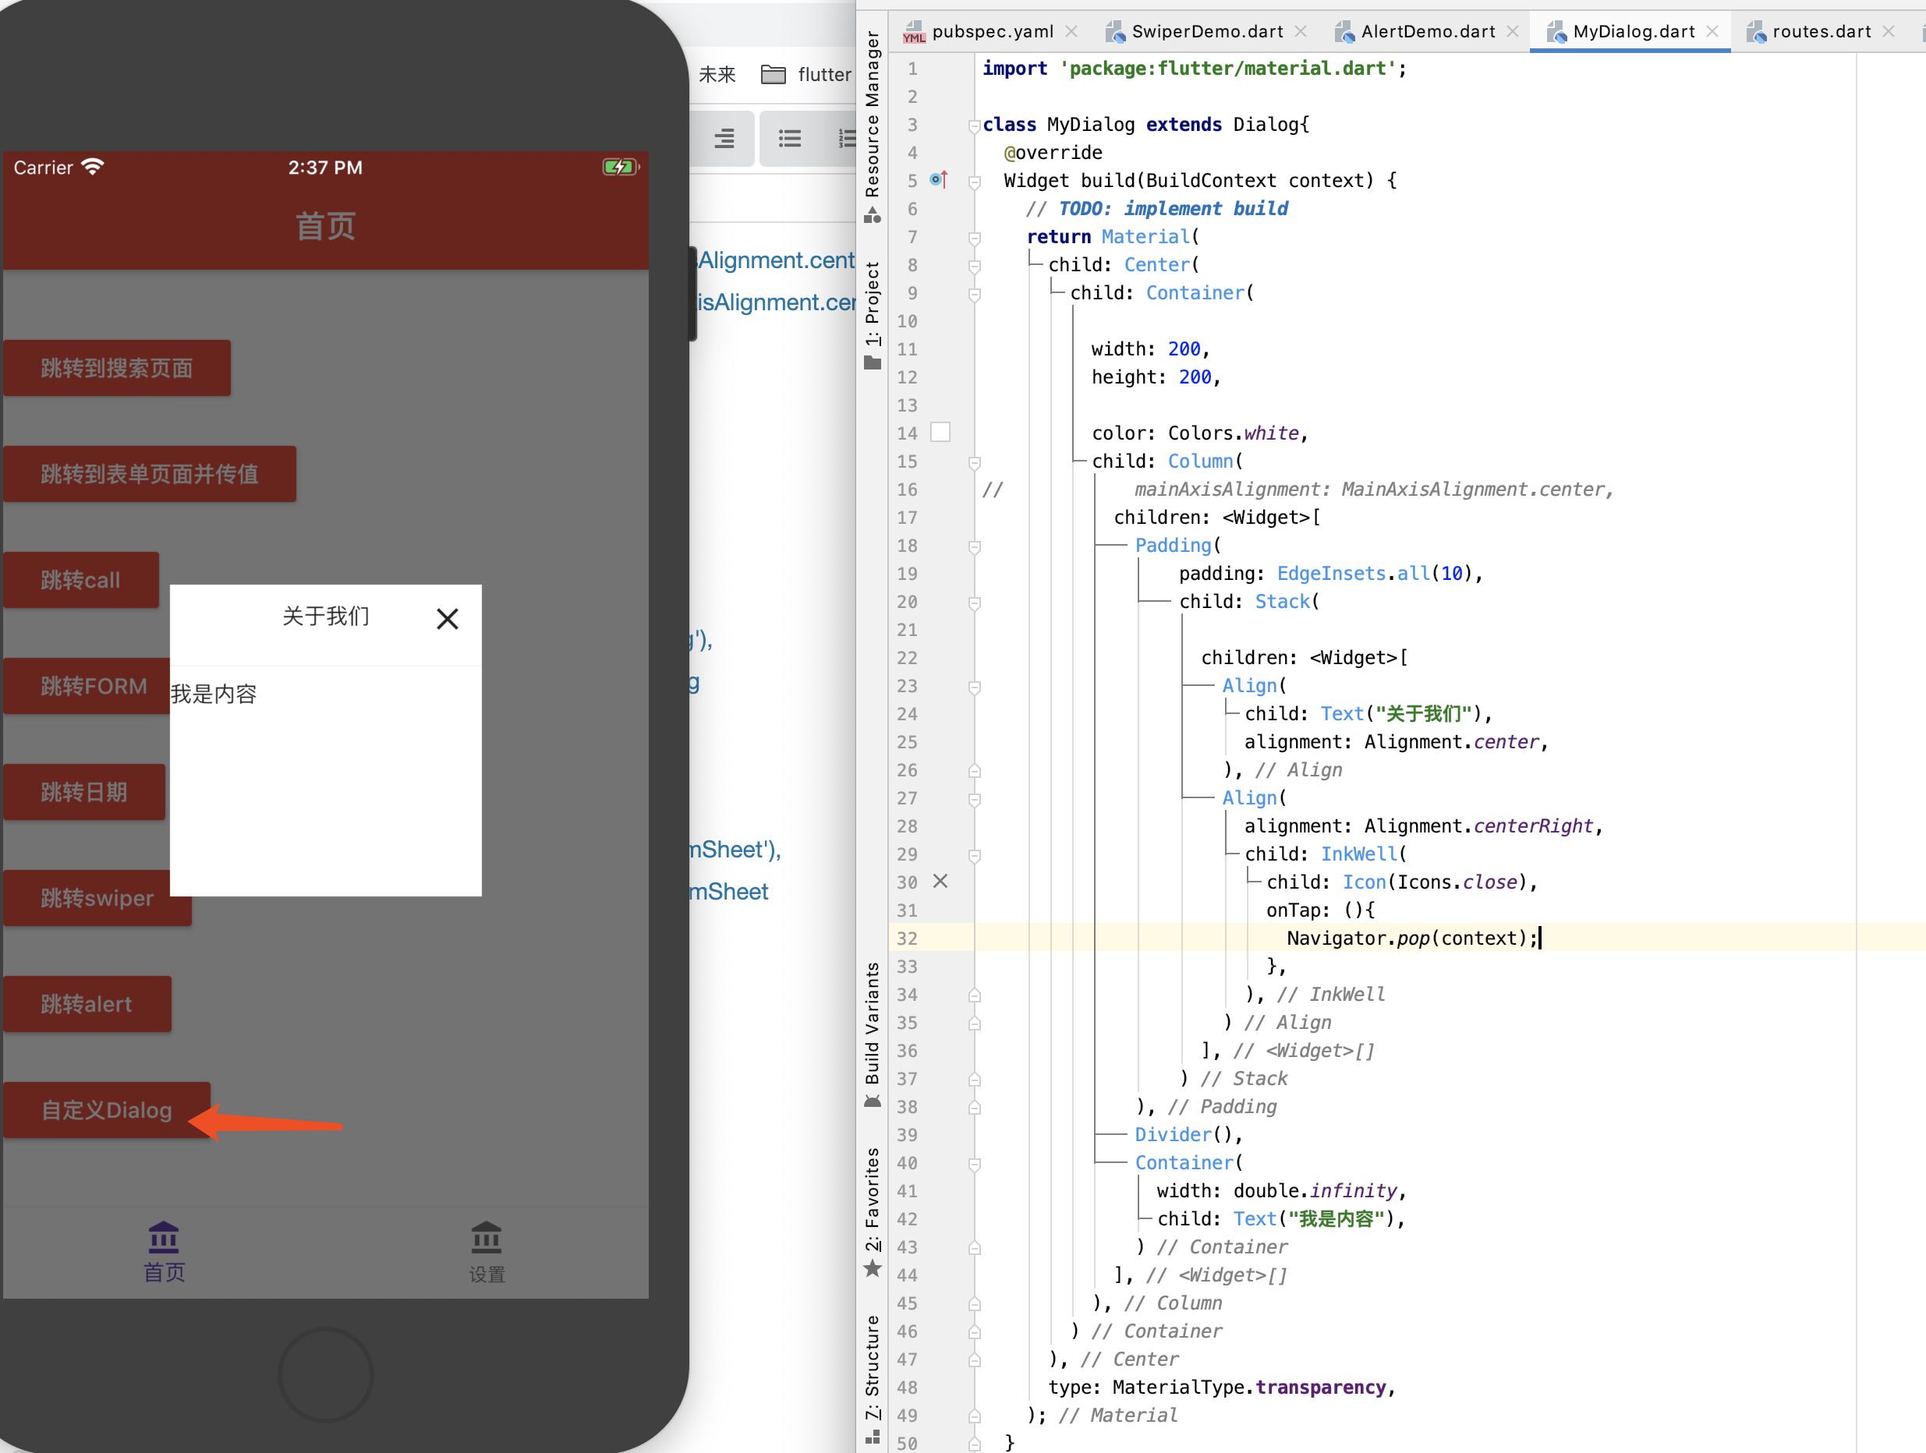This screenshot has width=1926, height=1453.
Task: Tap the 自定义Dialog button
Action: [107, 1110]
